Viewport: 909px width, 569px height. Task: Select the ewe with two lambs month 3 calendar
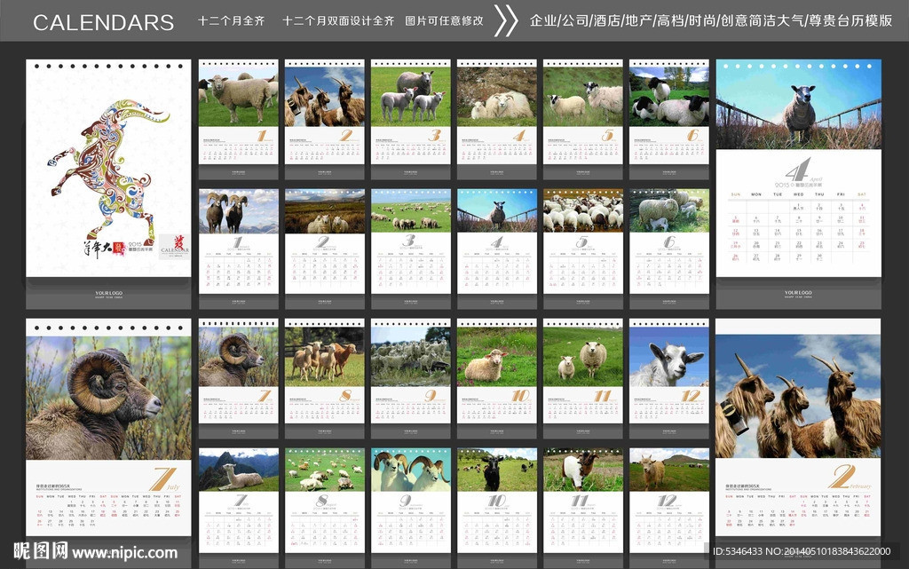[410, 111]
